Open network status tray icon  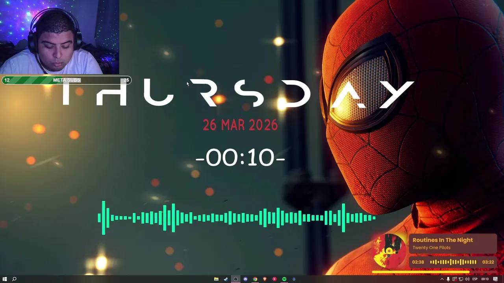[461, 279]
